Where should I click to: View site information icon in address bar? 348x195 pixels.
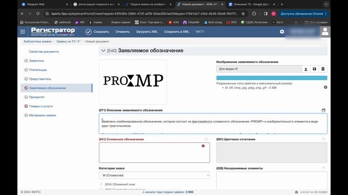click(x=47, y=14)
